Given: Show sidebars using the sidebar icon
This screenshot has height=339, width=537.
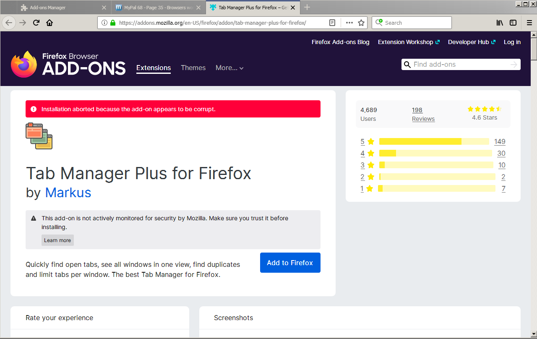Looking at the screenshot, I should point(513,23).
